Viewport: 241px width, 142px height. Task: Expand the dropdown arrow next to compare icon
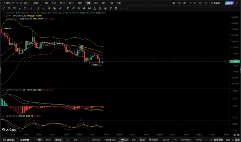pyautogui.click(x=29, y=3)
